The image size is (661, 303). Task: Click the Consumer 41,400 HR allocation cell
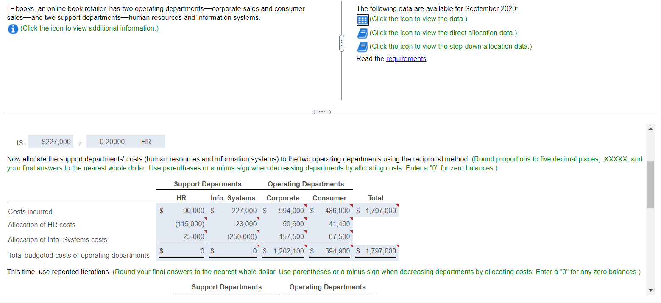[x=340, y=223]
